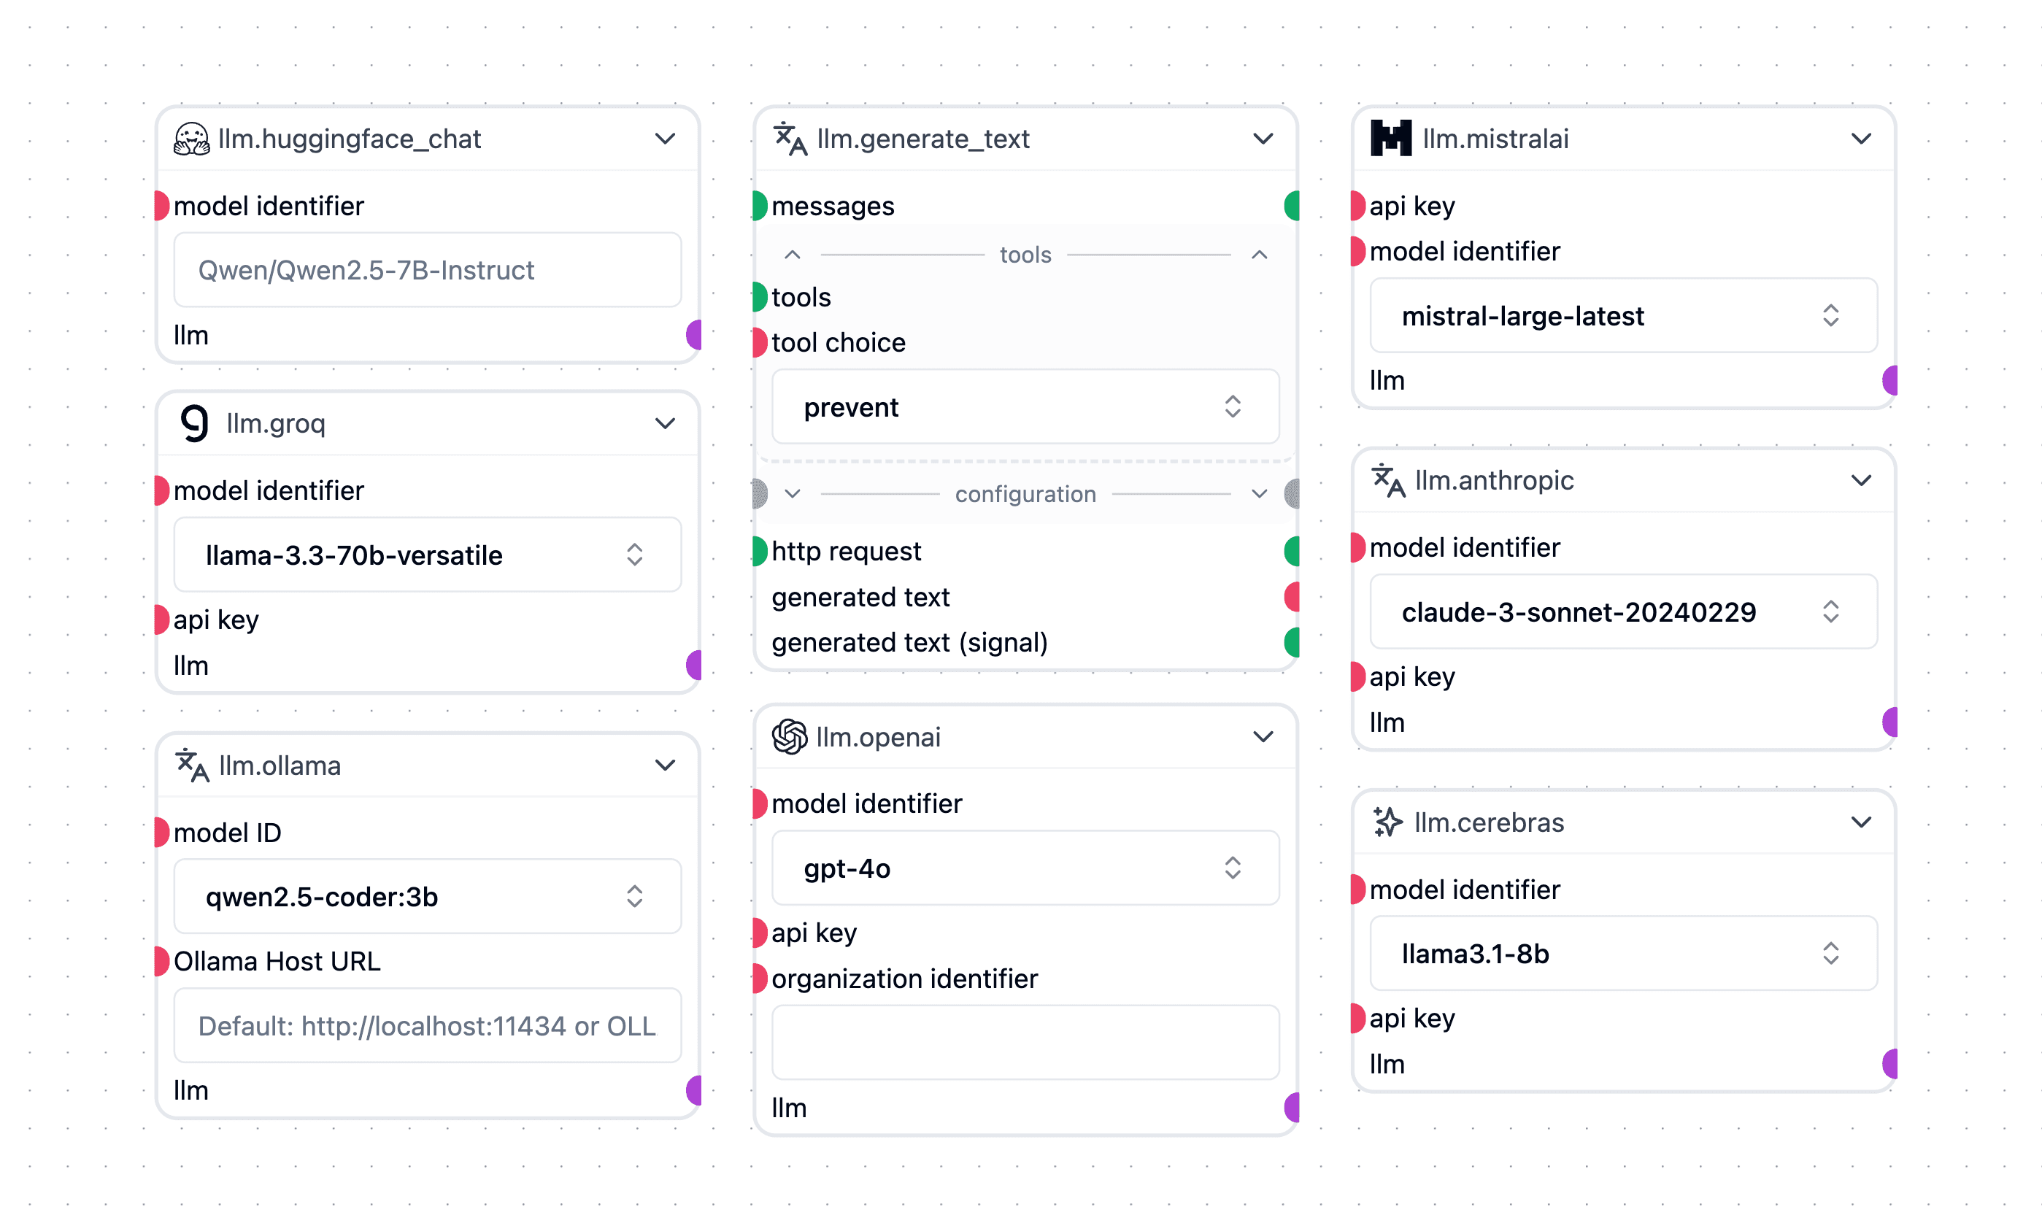Open the gpt-4o model dropdown

[1025, 868]
